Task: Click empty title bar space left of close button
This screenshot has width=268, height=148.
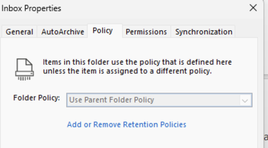Action: (160, 8)
